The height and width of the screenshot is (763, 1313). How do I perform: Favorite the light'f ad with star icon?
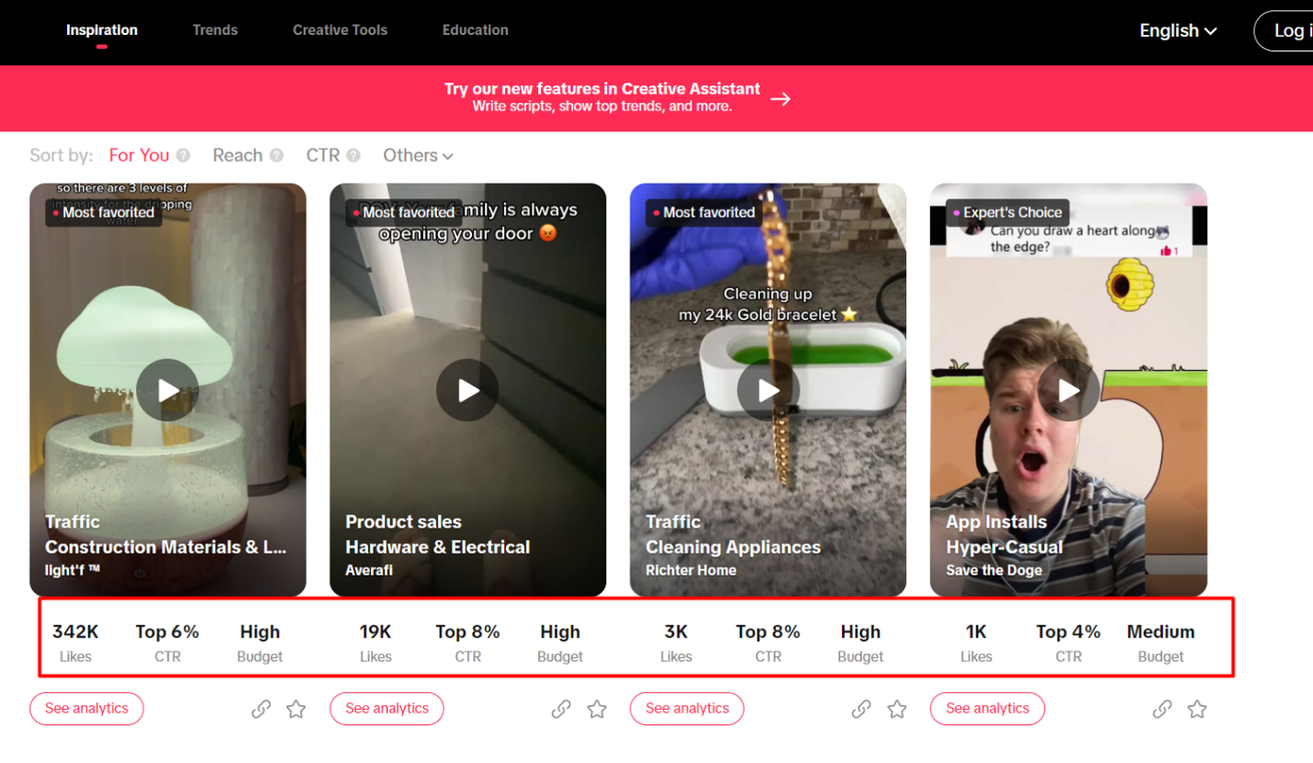point(296,709)
